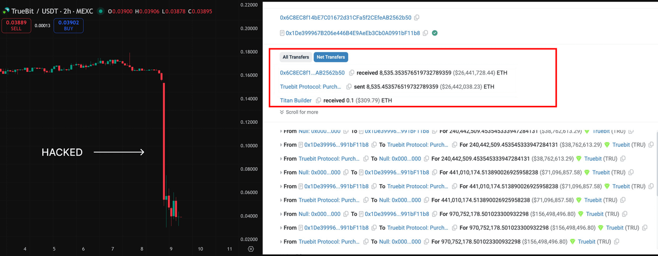Expand the 0x1De39996-to-Truebit 970,752,178 transfer row
This screenshot has width=658, height=256.
point(281,227)
